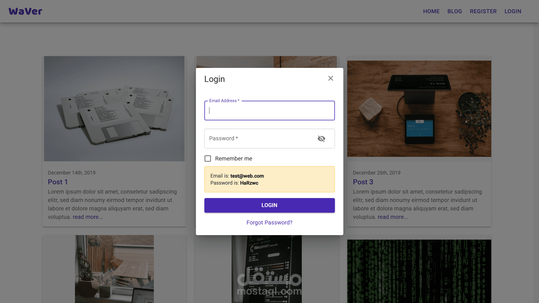Open the Post 1 title link

pyautogui.click(x=58, y=182)
